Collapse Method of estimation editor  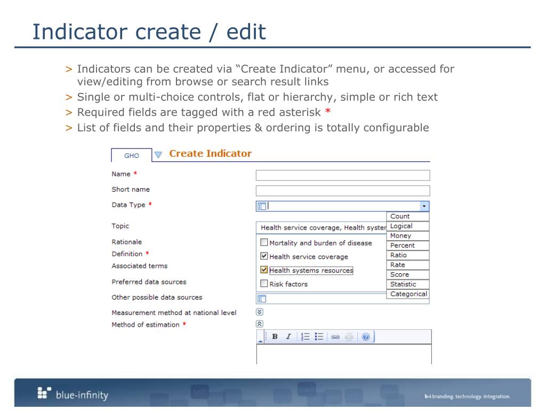tap(260, 324)
